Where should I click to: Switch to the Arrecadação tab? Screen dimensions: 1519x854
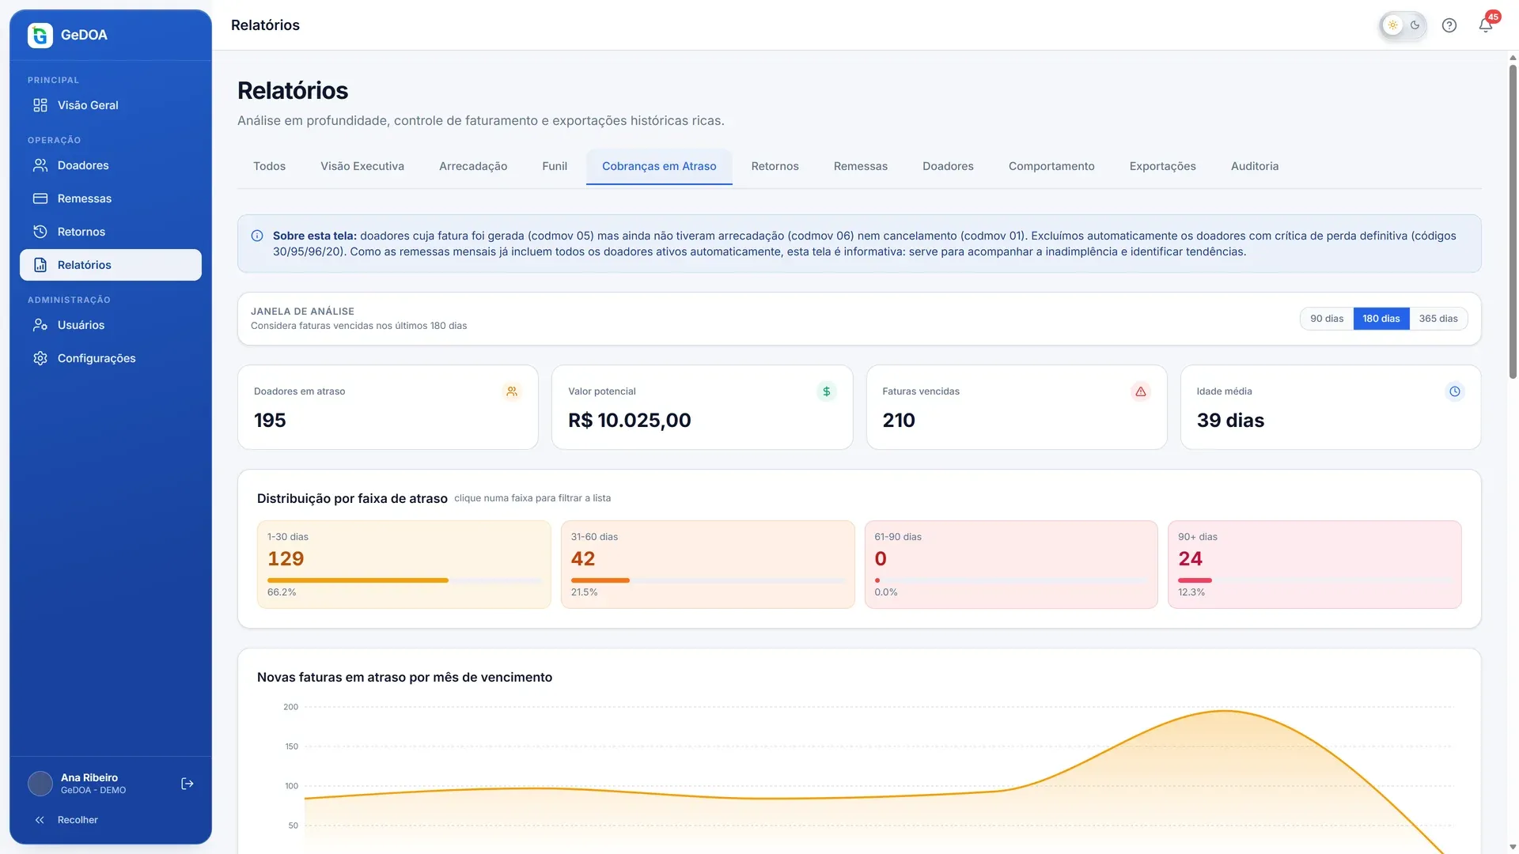tap(473, 166)
